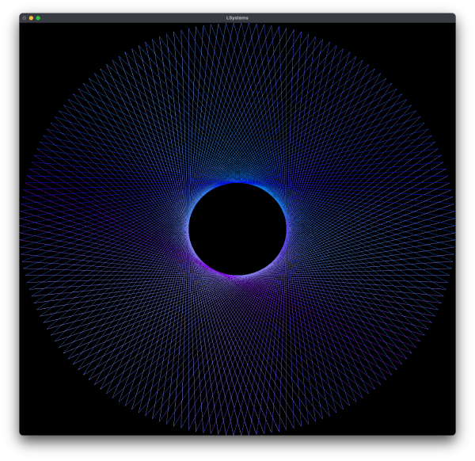The width and height of the screenshot is (475, 461).
Task: Click the right edge of the inner circle
Action: (286, 229)
